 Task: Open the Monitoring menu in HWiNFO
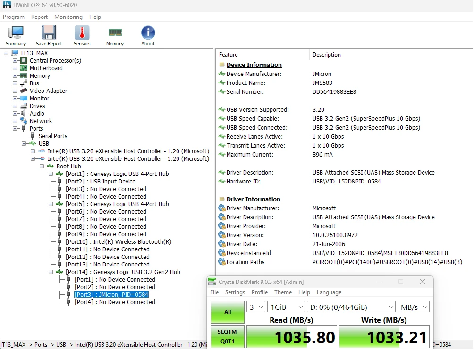click(68, 17)
